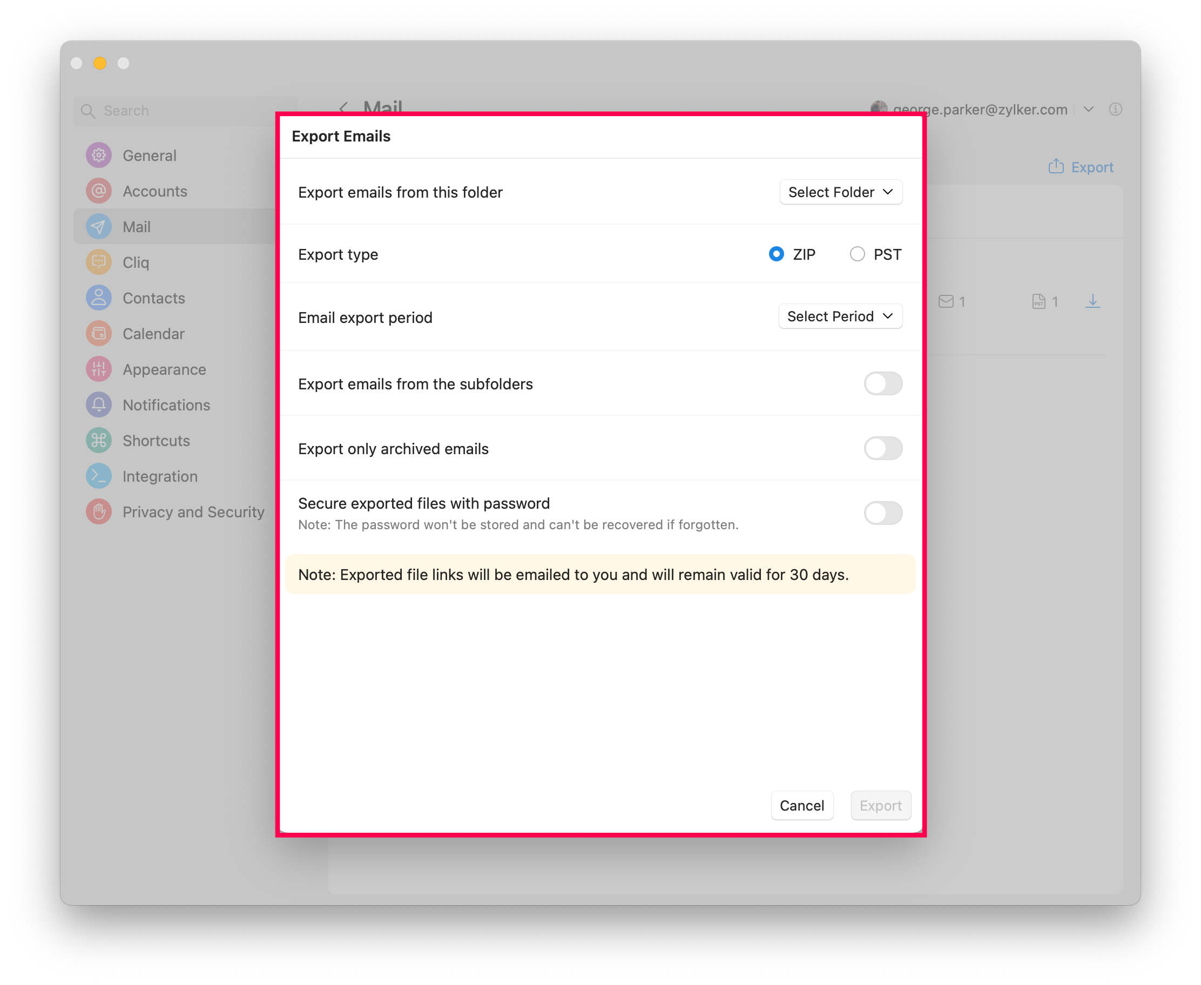This screenshot has height=985, width=1201.
Task: Turn on secure exported files with password
Action: pyautogui.click(x=882, y=513)
